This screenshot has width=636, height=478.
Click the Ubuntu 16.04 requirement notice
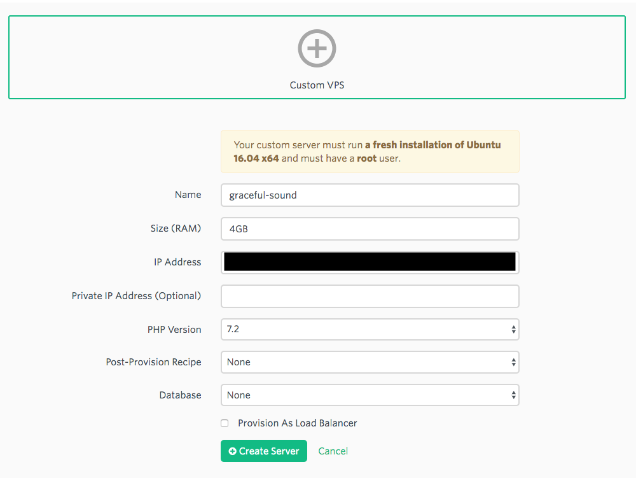point(370,151)
